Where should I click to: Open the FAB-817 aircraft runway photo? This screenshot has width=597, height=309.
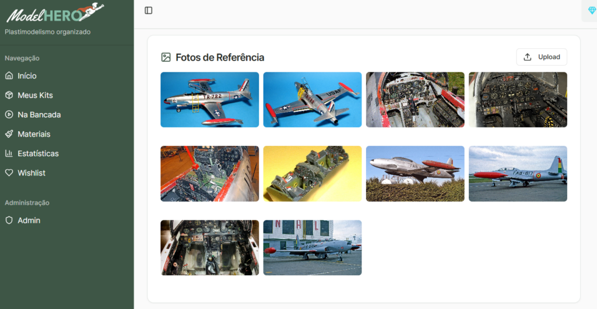click(518, 174)
